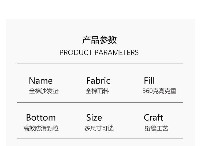Select the Craft label
201x146 pixels.
153,118
